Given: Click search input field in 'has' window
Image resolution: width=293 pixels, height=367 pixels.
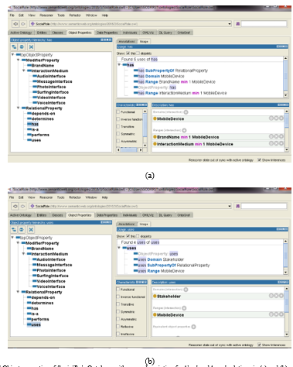Looking at the screenshot, I should [264, 24].
